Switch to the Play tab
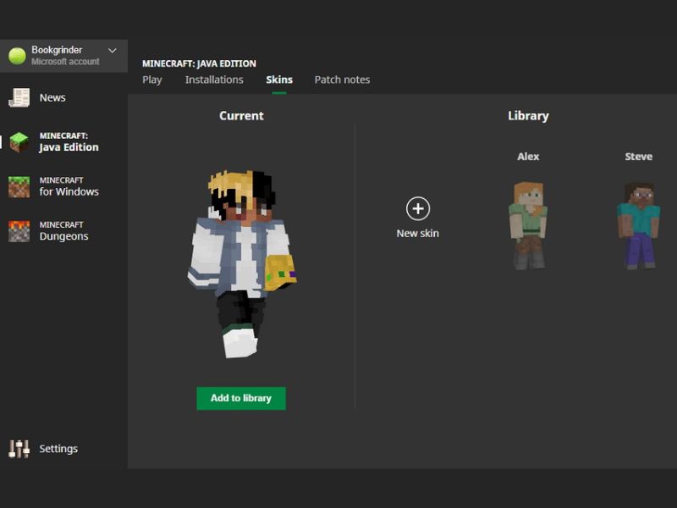The width and height of the screenshot is (677, 508). pyautogui.click(x=152, y=80)
